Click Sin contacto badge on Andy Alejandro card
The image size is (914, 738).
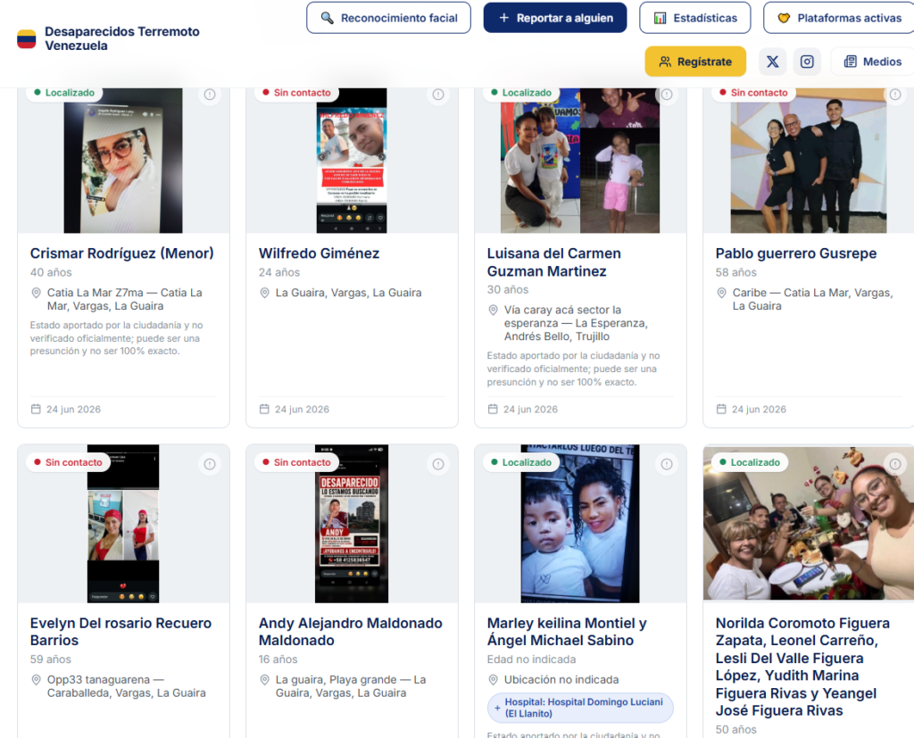tap(296, 462)
